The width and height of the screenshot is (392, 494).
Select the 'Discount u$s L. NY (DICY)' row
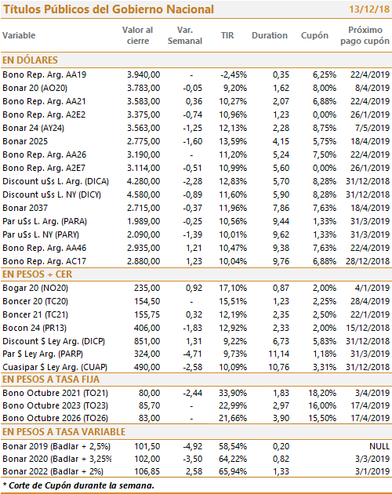pos(196,194)
